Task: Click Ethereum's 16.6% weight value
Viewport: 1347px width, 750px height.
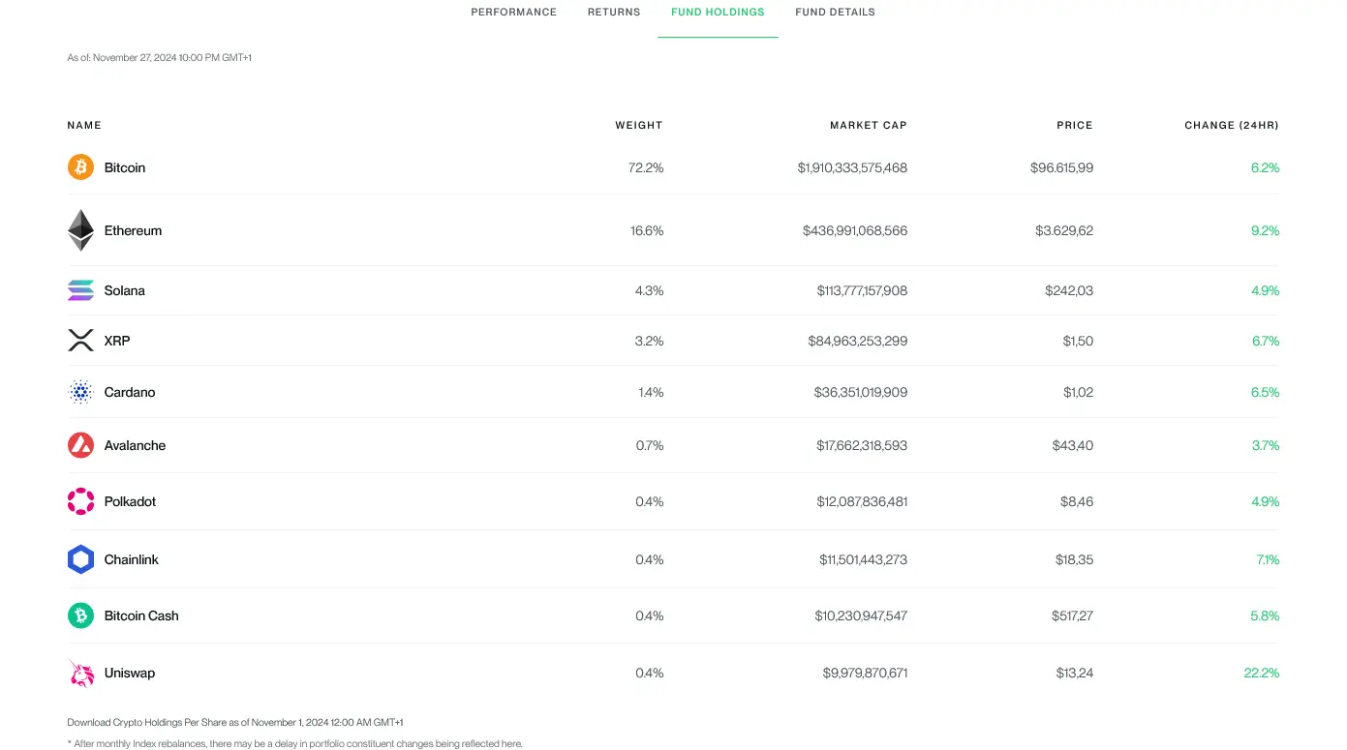Action: tap(647, 230)
